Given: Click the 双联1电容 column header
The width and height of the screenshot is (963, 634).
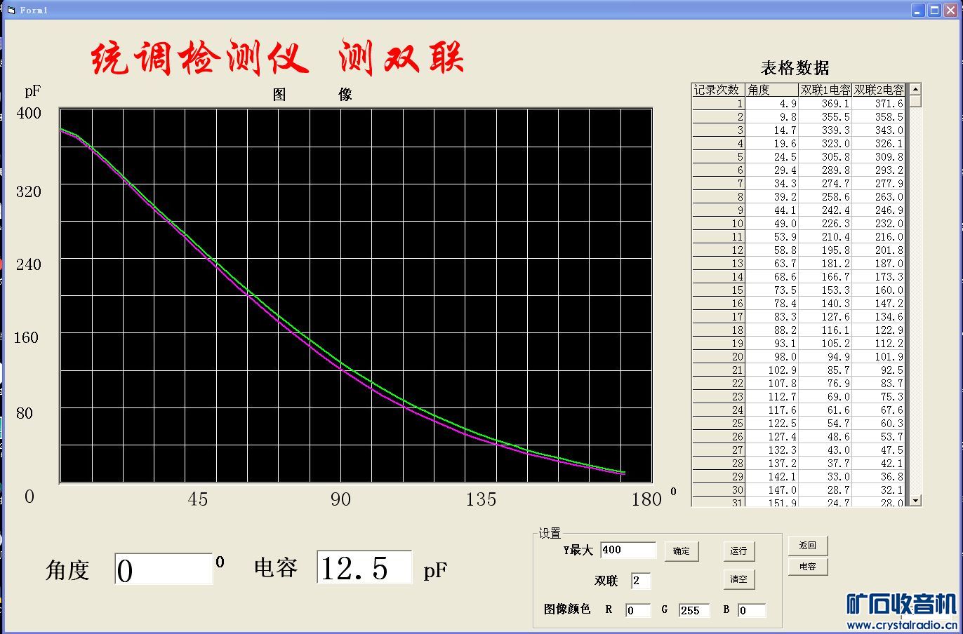Looking at the screenshot, I should 825,90.
